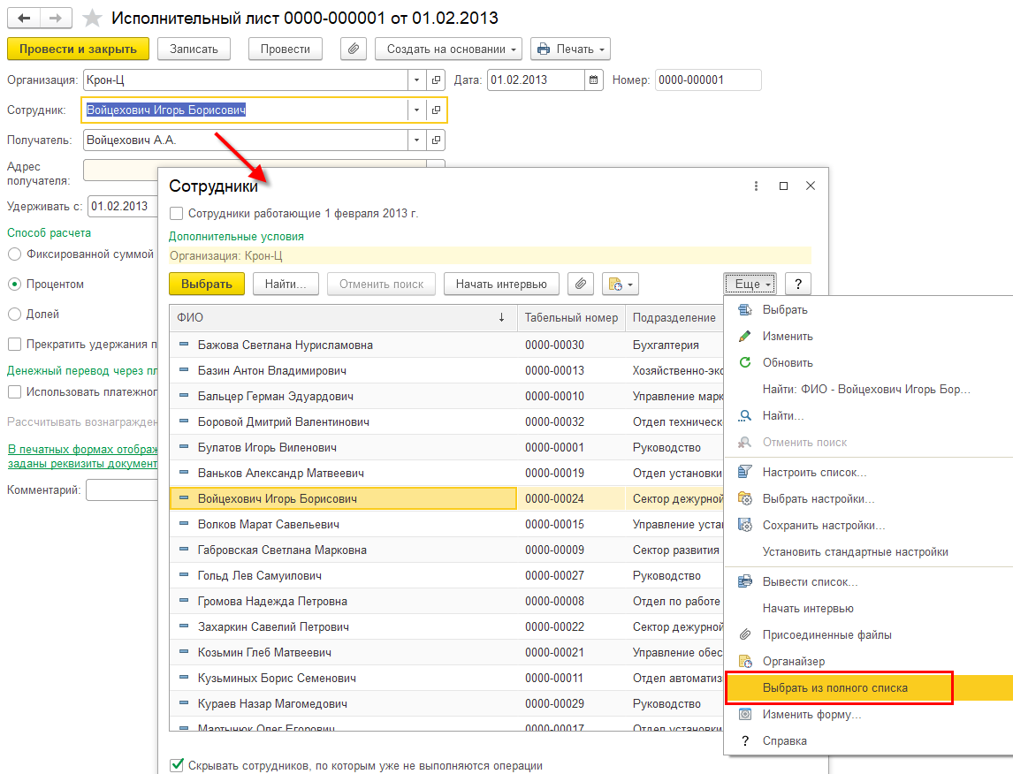The height and width of the screenshot is (774, 1013).
Task: Select Громова Надежда Петровна row
Action: click(x=272, y=602)
